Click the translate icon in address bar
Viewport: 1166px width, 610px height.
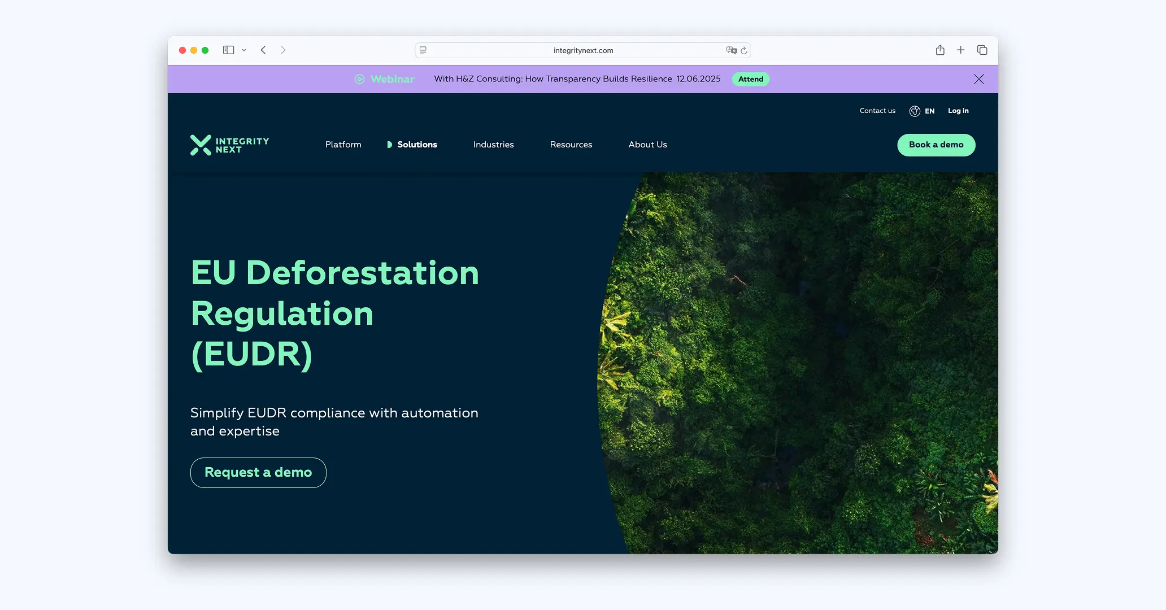click(x=731, y=50)
